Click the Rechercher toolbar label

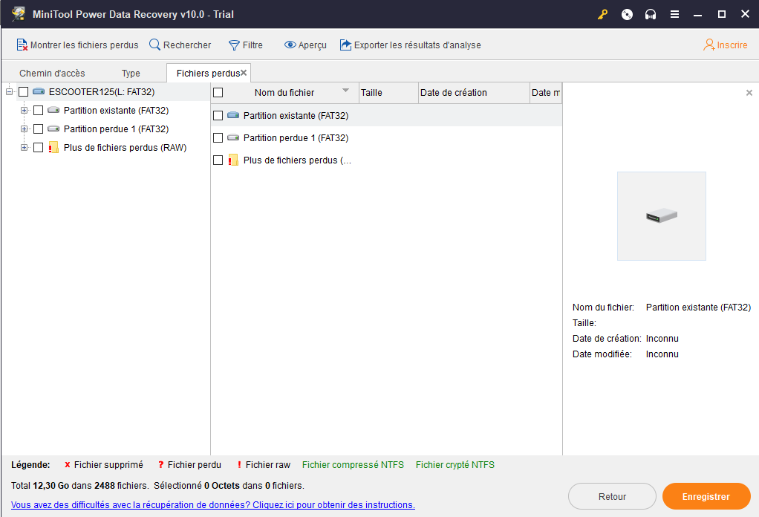coord(187,45)
